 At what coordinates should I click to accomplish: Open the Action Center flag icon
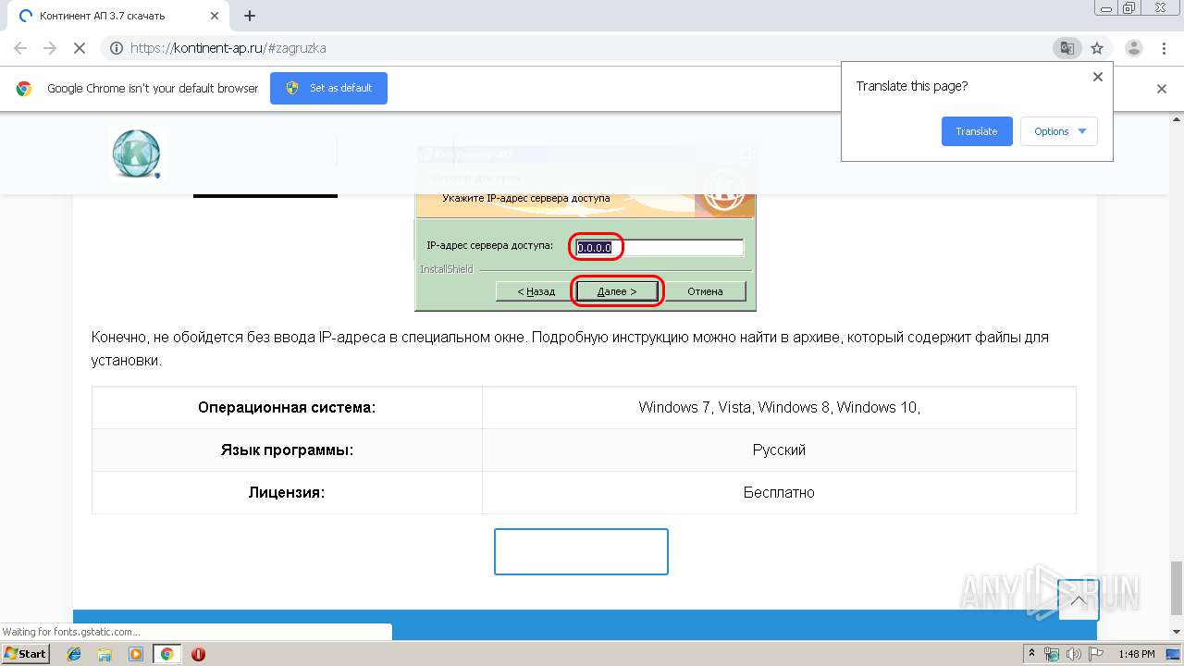click(x=1096, y=654)
